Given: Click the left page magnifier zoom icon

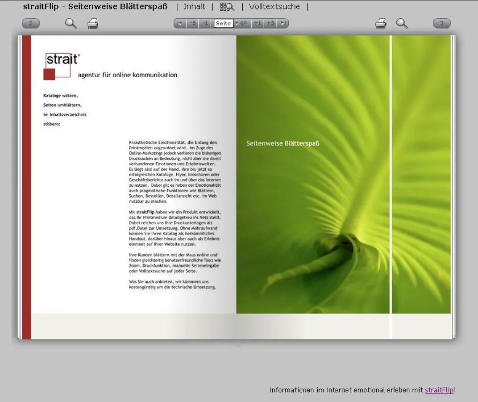Looking at the screenshot, I should pyautogui.click(x=71, y=24).
